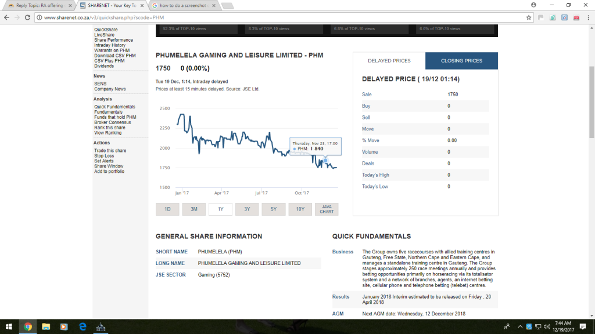This screenshot has height=334, width=595.
Task: Open Chrome from the Windows taskbar
Action: point(27,326)
